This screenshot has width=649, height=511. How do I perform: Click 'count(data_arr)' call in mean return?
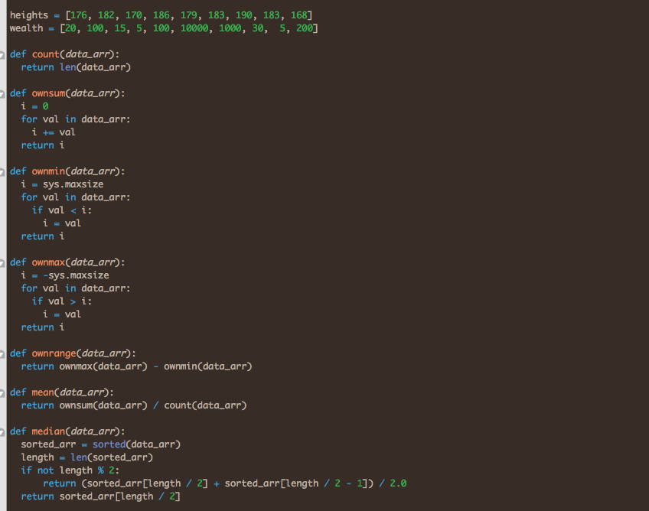(205, 405)
